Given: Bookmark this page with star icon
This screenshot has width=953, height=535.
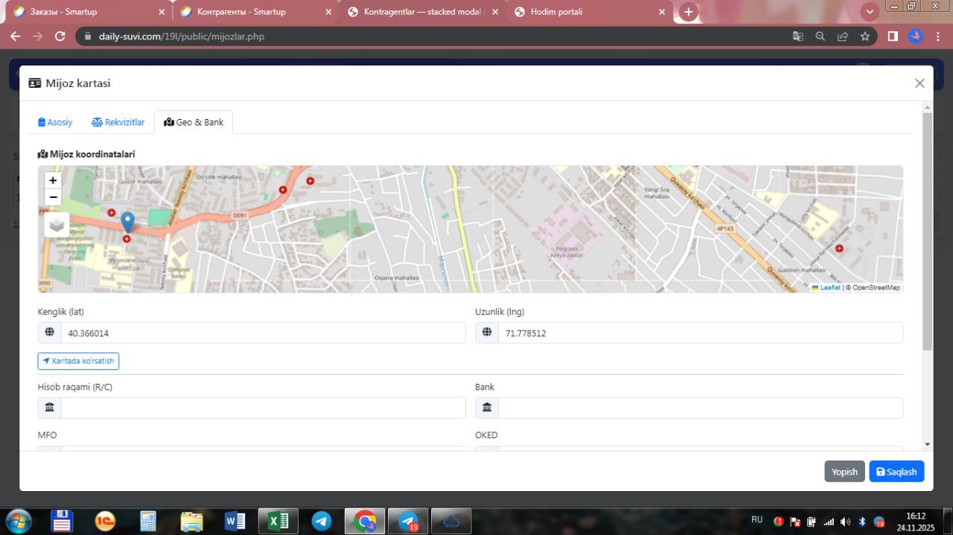Looking at the screenshot, I should pyautogui.click(x=864, y=36).
